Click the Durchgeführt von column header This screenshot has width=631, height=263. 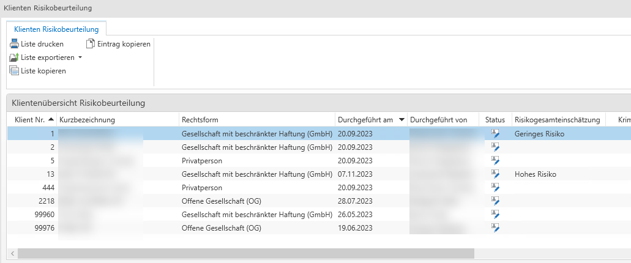tap(439, 120)
